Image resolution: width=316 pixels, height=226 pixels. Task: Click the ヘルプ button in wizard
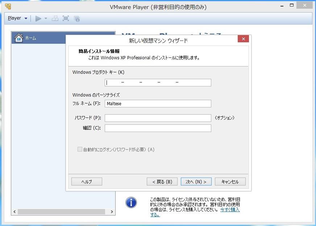(x=87, y=182)
